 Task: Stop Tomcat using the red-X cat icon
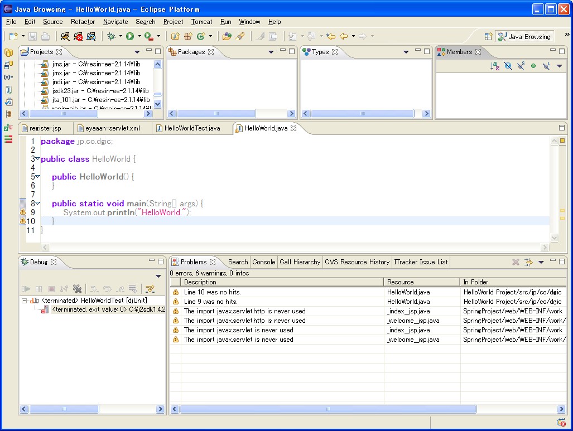[78, 36]
